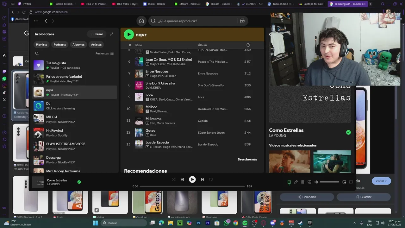Play the nqvr playlist with green button
Viewport: 405px width, 228px height.
coord(129,35)
